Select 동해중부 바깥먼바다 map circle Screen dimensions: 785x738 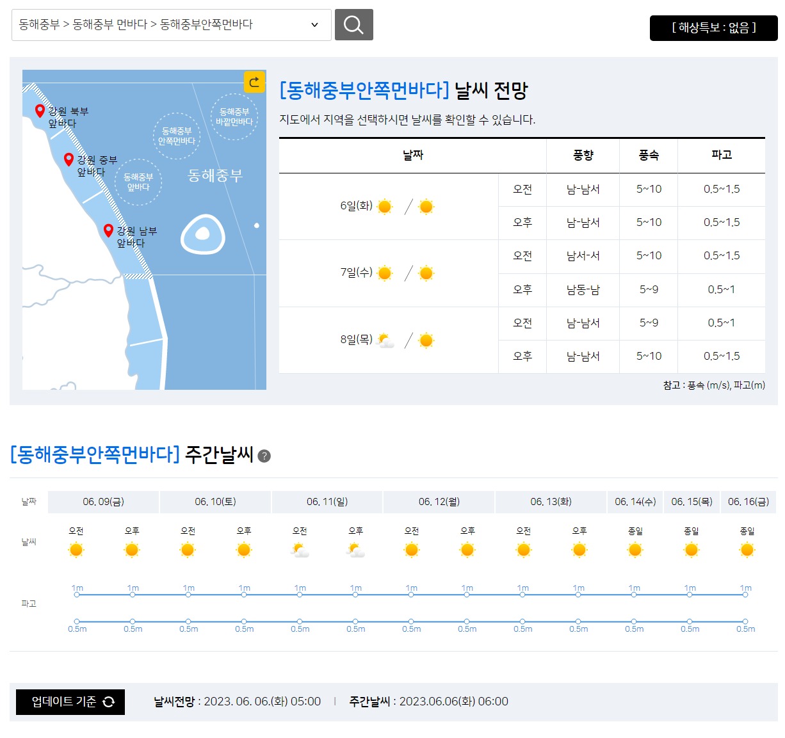[x=234, y=116]
